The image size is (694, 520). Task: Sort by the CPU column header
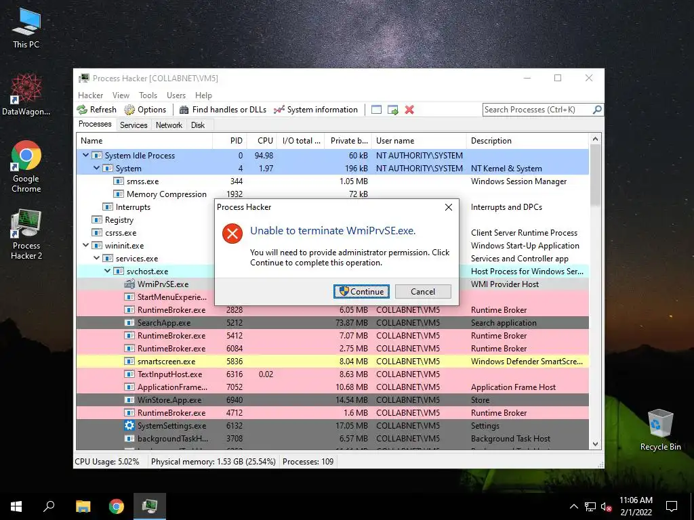262,141
